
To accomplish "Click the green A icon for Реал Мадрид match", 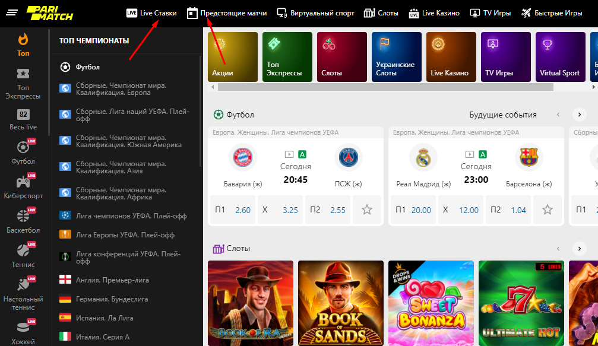I will pos(482,154).
